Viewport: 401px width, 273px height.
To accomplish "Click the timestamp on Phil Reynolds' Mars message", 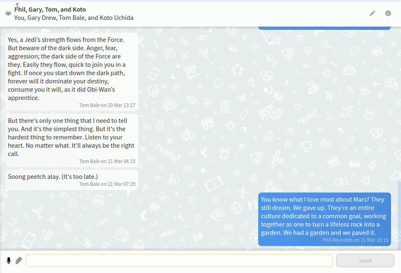I will (x=374, y=240).
